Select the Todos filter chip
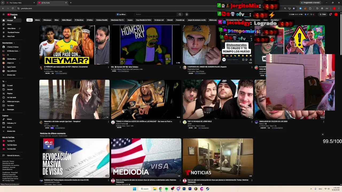Image resolution: width=342 pixels, height=192 pixels. (29, 20)
